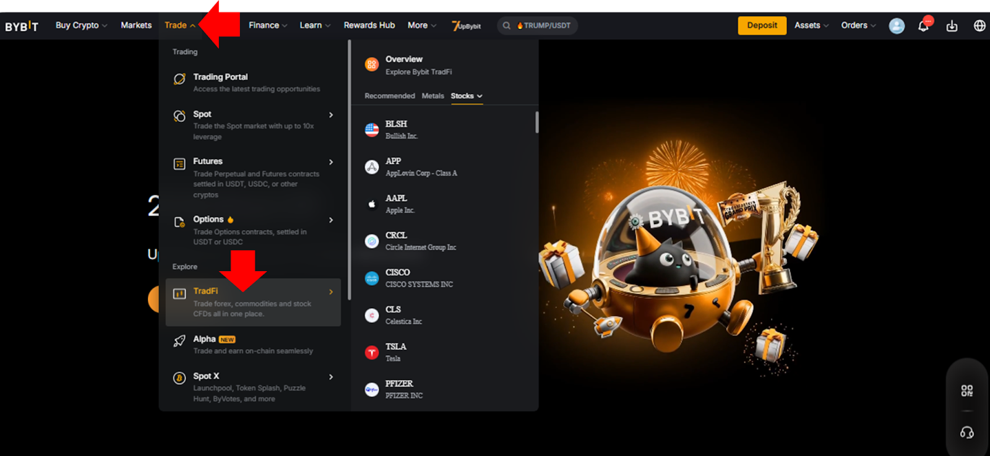The image size is (990, 456).
Task: Select the Alpha menu title
Action: [x=204, y=339]
